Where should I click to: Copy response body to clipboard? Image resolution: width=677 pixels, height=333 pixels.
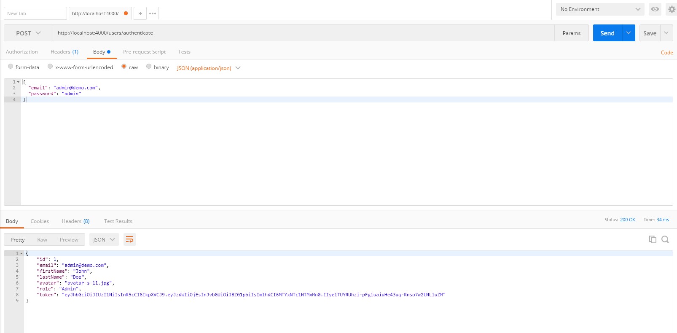(x=653, y=239)
